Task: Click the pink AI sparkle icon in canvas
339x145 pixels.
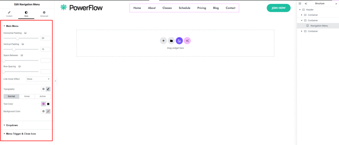Action: click(x=187, y=41)
